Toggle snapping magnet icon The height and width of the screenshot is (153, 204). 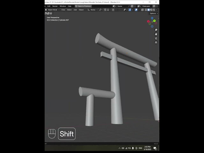(105, 10)
